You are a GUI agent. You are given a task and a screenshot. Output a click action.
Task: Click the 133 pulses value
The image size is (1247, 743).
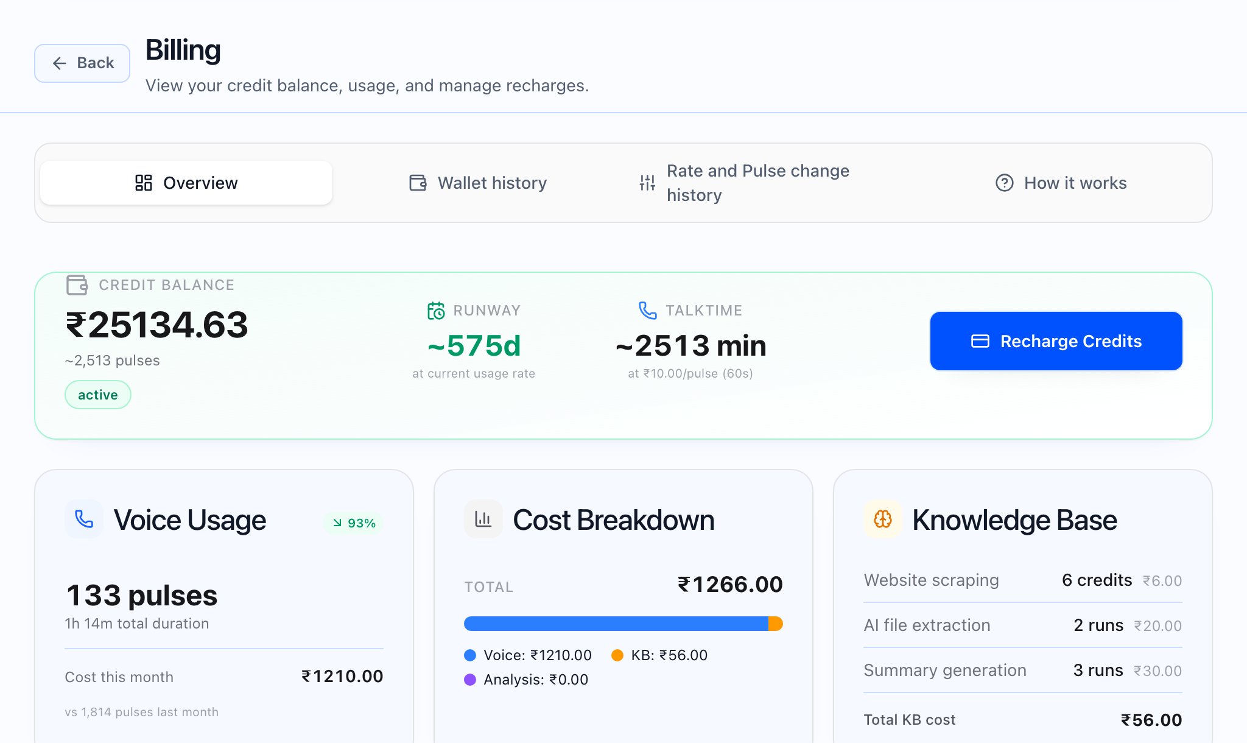142,595
